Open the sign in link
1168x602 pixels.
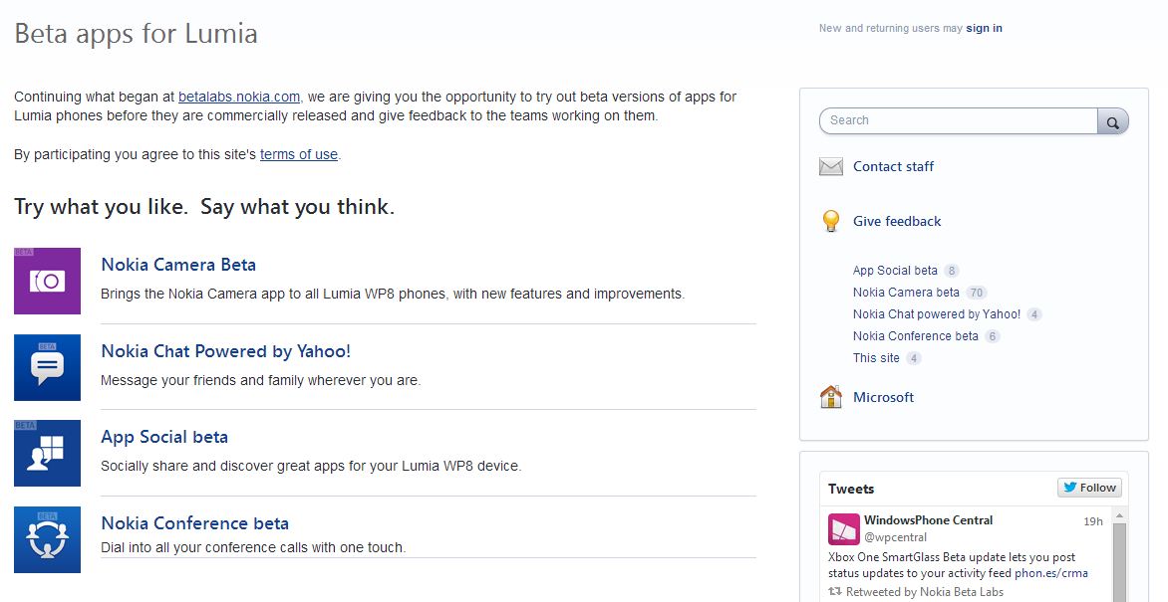[984, 28]
